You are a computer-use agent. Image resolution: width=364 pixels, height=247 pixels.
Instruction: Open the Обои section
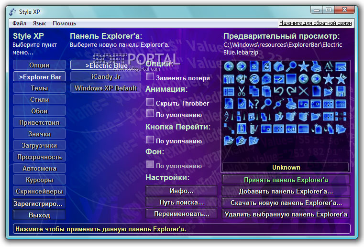39,111
